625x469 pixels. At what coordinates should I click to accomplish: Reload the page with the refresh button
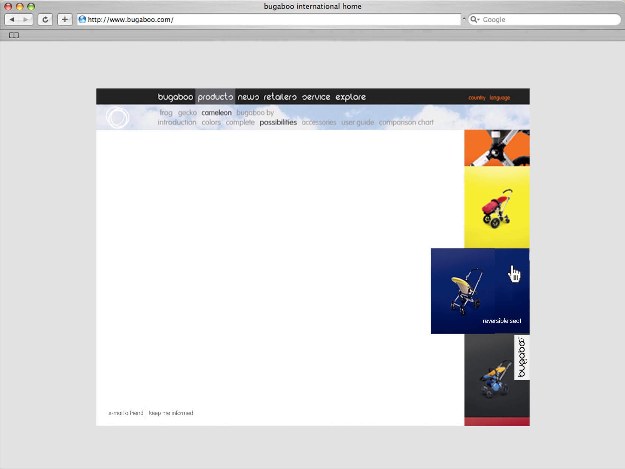click(x=45, y=20)
